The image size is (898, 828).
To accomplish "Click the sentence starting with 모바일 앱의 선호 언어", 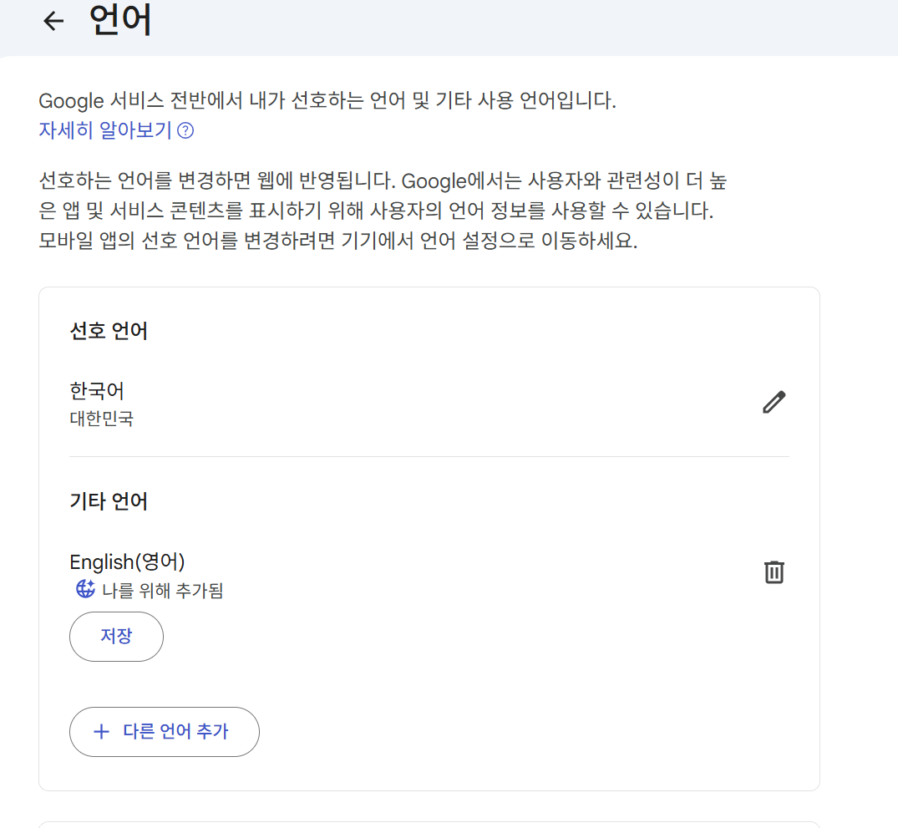I will [x=338, y=242].
